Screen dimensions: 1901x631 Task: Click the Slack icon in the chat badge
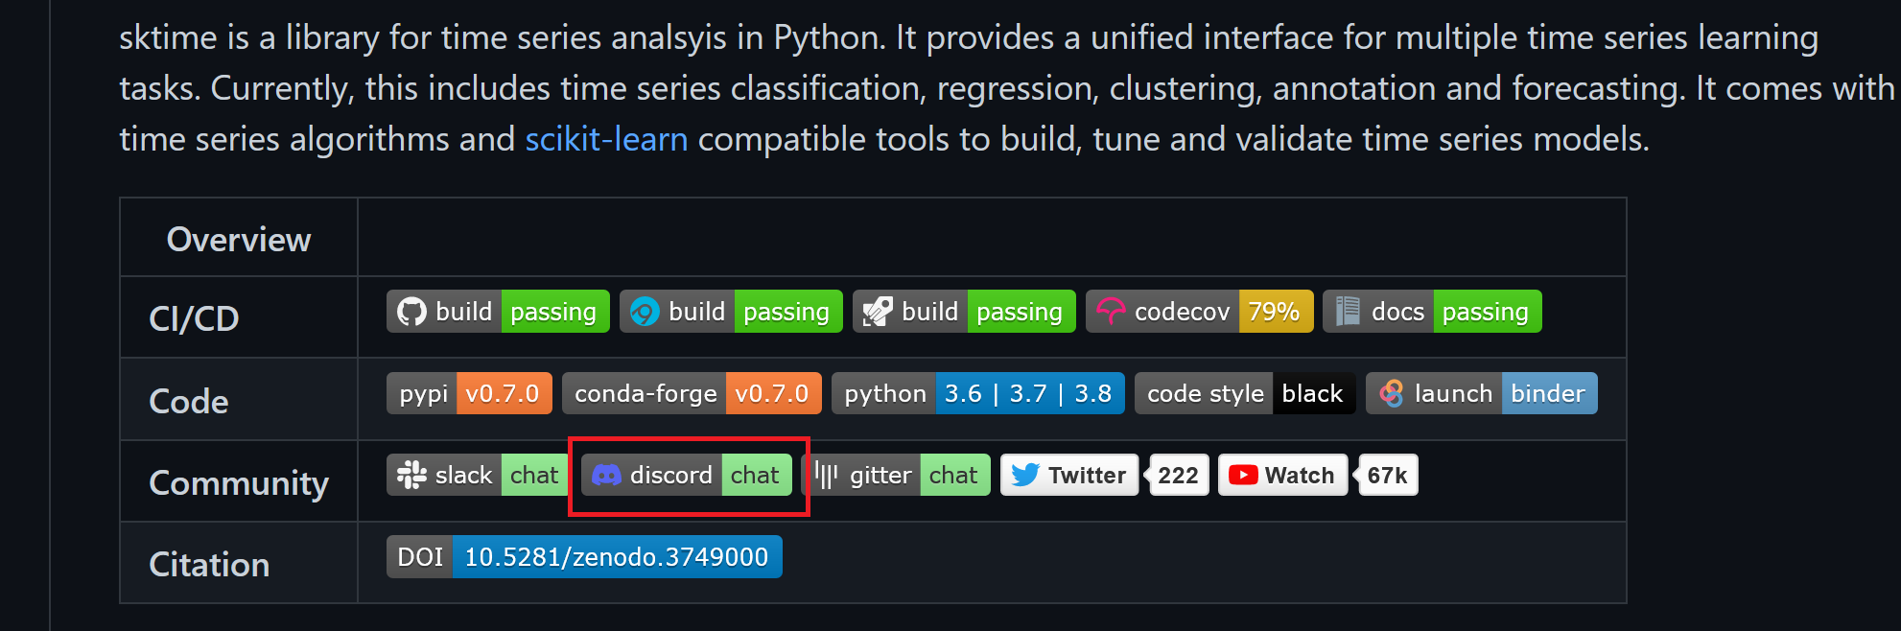(x=412, y=474)
